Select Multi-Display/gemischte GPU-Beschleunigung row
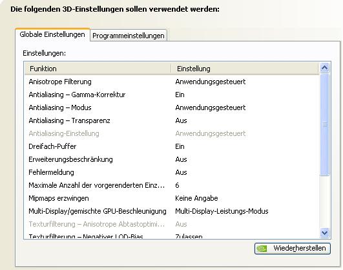 point(172,211)
